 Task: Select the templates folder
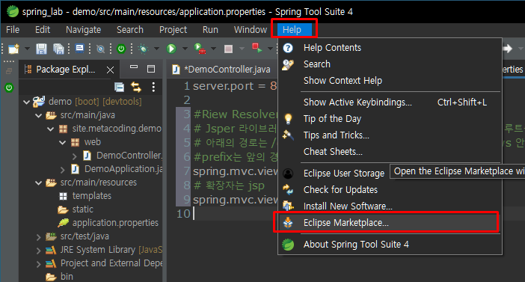tap(92, 196)
